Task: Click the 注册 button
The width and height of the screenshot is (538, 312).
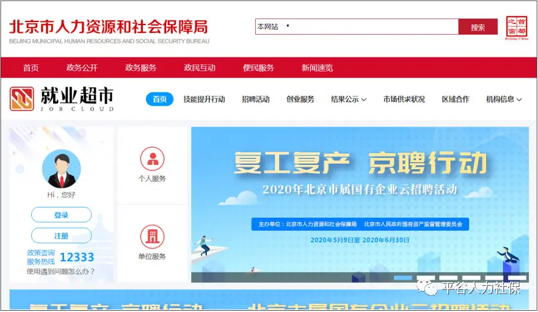Action: (x=62, y=235)
